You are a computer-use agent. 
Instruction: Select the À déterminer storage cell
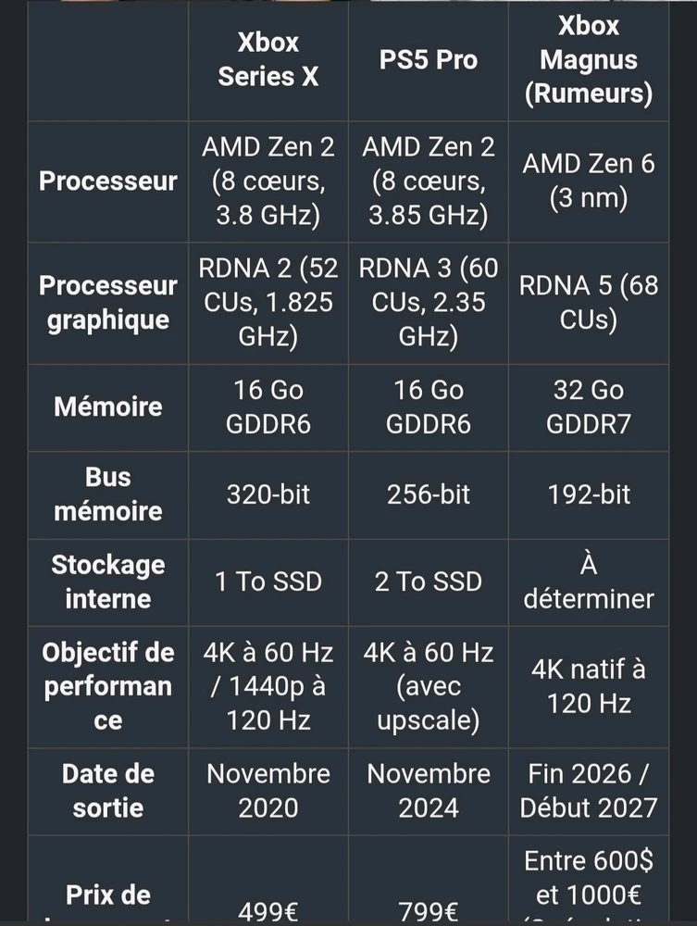tap(589, 582)
